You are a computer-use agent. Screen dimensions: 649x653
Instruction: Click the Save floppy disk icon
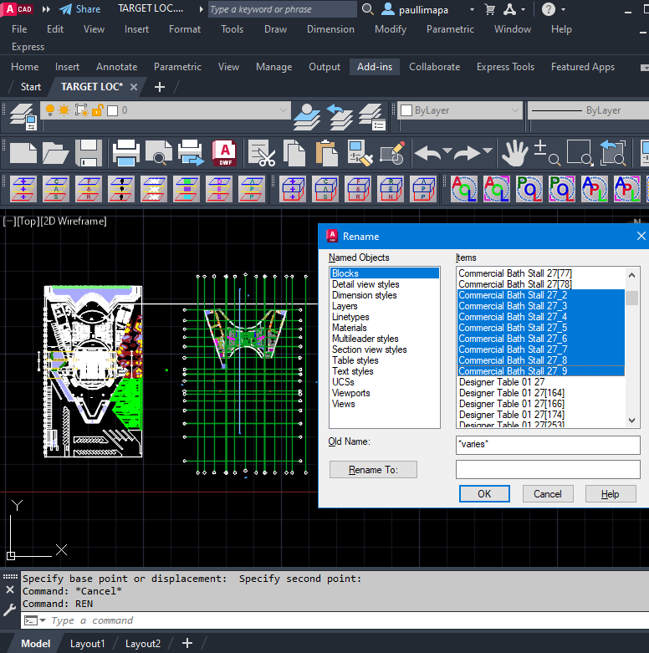89,153
